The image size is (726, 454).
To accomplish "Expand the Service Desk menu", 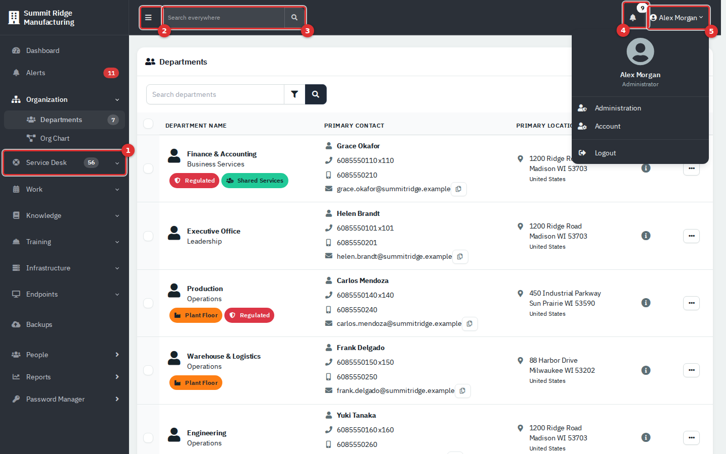I will pyautogui.click(x=65, y=162).
